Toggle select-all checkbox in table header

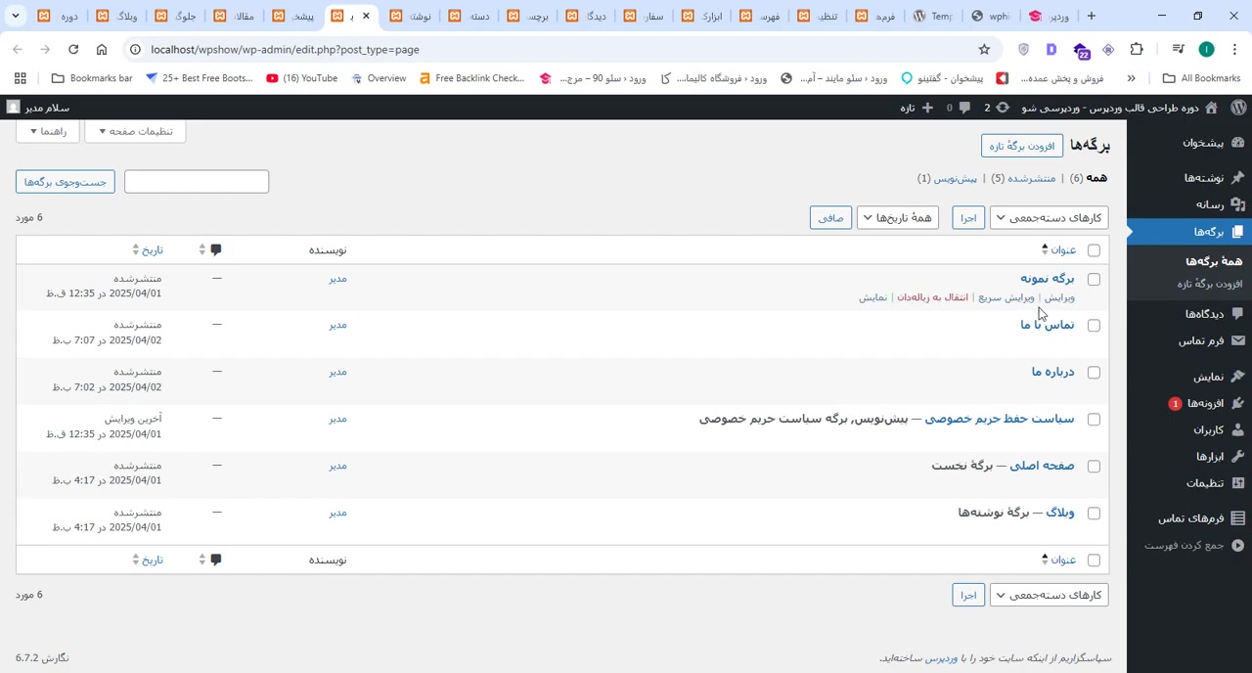[1094, 250]
